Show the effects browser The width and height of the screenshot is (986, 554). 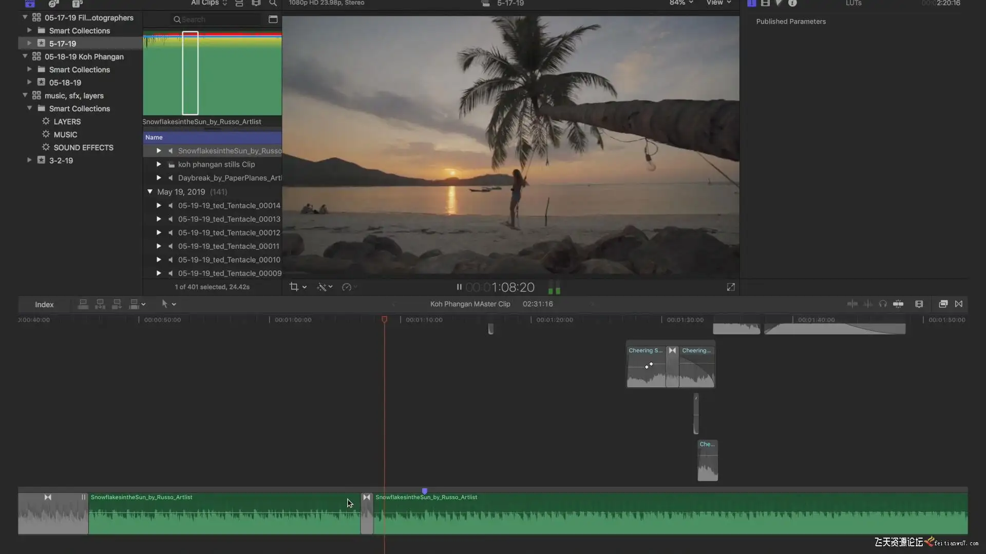pyautogui.click(x=943, y=304)
